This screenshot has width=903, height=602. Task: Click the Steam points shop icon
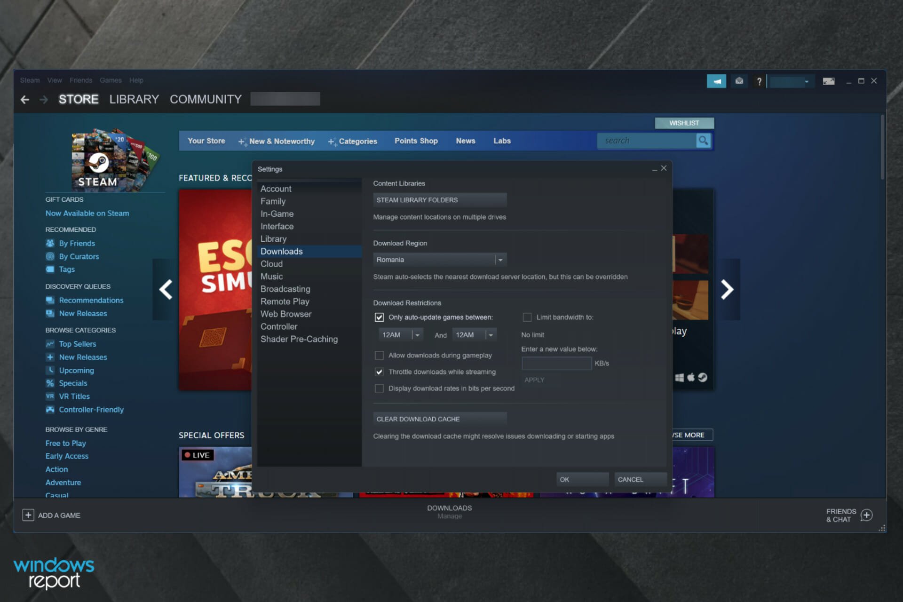[416, 140]
